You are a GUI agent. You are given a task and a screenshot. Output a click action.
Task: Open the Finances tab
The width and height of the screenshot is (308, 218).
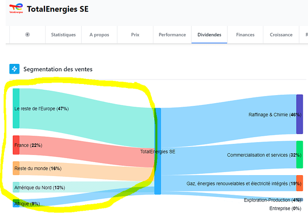(245, 34)
